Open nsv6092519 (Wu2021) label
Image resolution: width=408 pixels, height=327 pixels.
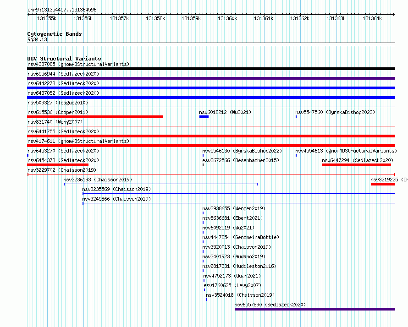pyautogui.click(x=228, y=228)
